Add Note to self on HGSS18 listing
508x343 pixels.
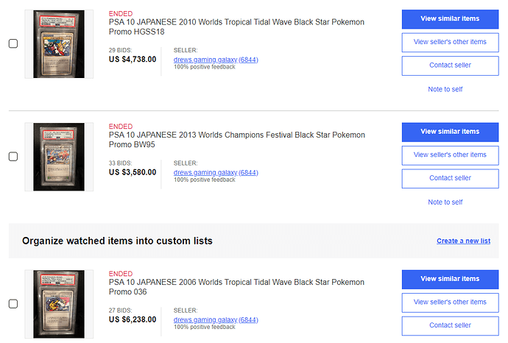click(445, 89)
